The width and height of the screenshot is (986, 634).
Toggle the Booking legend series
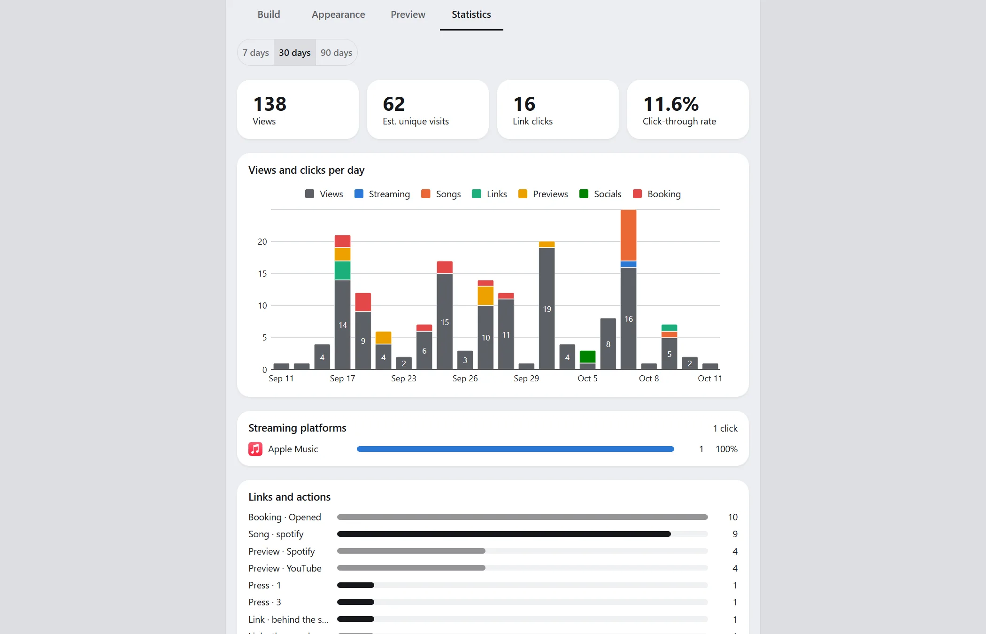pos(657,194)
